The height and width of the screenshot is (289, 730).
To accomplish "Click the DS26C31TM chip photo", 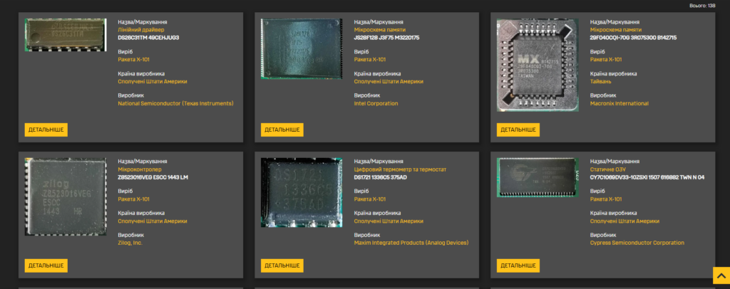I will [x=66, y=35].
